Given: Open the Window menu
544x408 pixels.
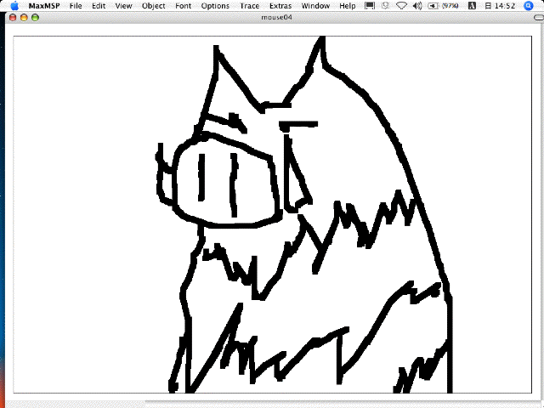Looking at the screenshot, I should [315, 6].
